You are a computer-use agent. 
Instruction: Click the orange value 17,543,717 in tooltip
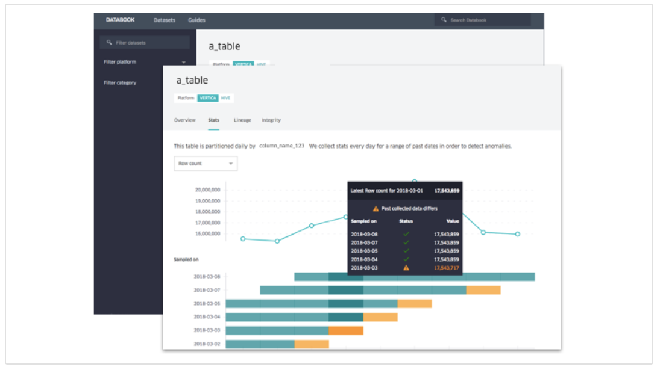point(446,268)
